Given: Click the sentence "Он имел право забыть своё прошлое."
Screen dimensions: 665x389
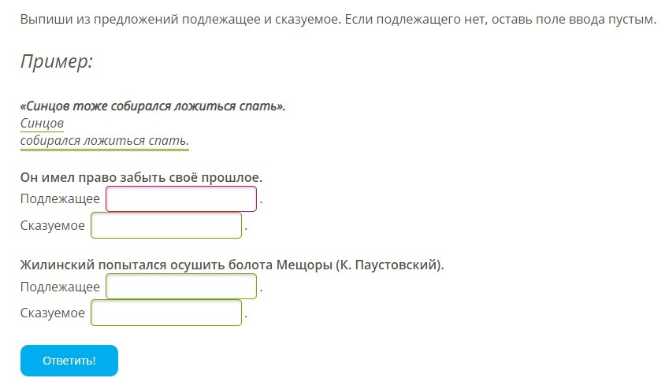Looking at the screenshot, I should pos(141,176).
